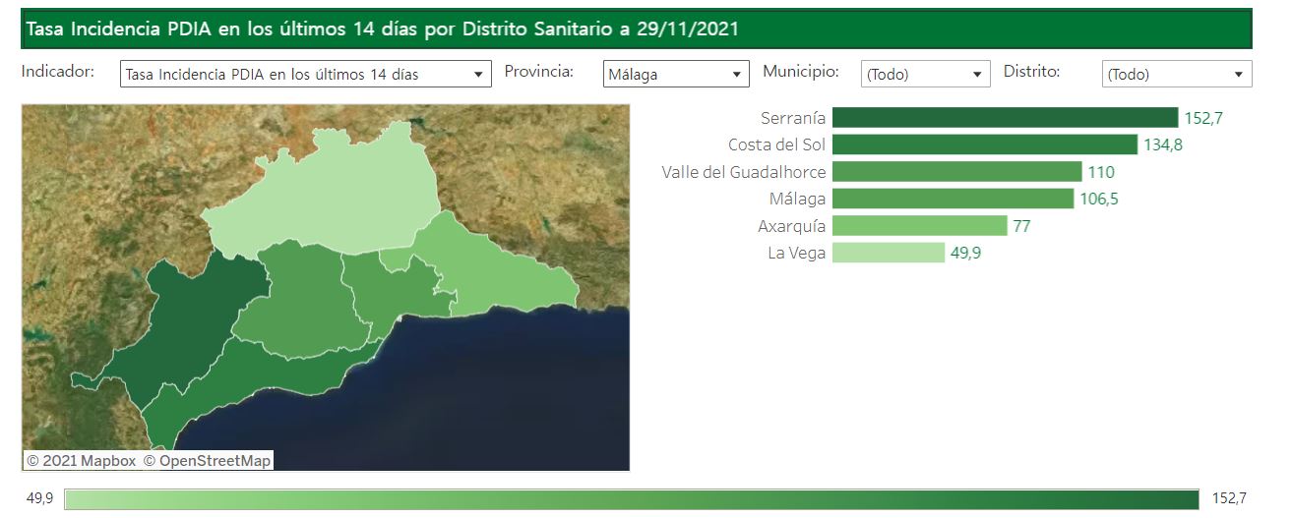
Task: Click the Valle del Guadalhorce row label
Action: pos(744,172)
